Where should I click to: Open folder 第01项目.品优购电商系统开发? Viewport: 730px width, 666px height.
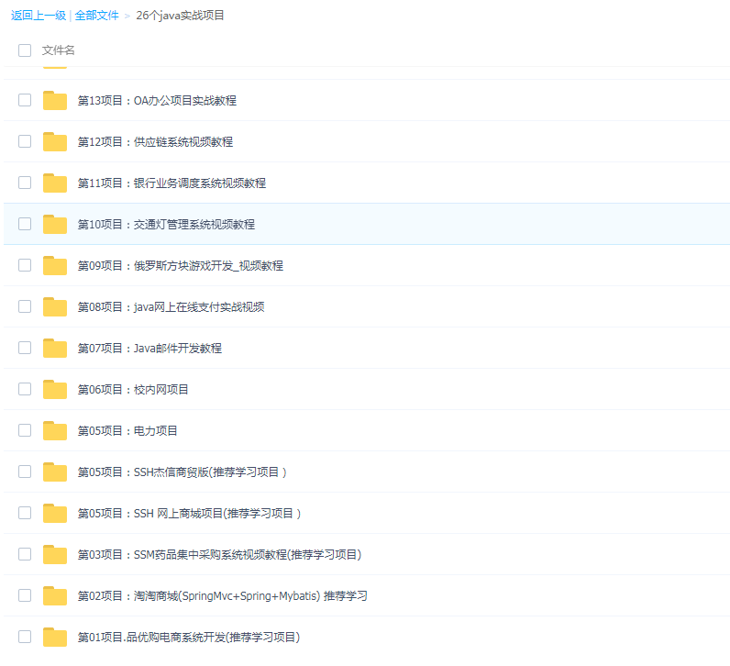coord(189,638)
